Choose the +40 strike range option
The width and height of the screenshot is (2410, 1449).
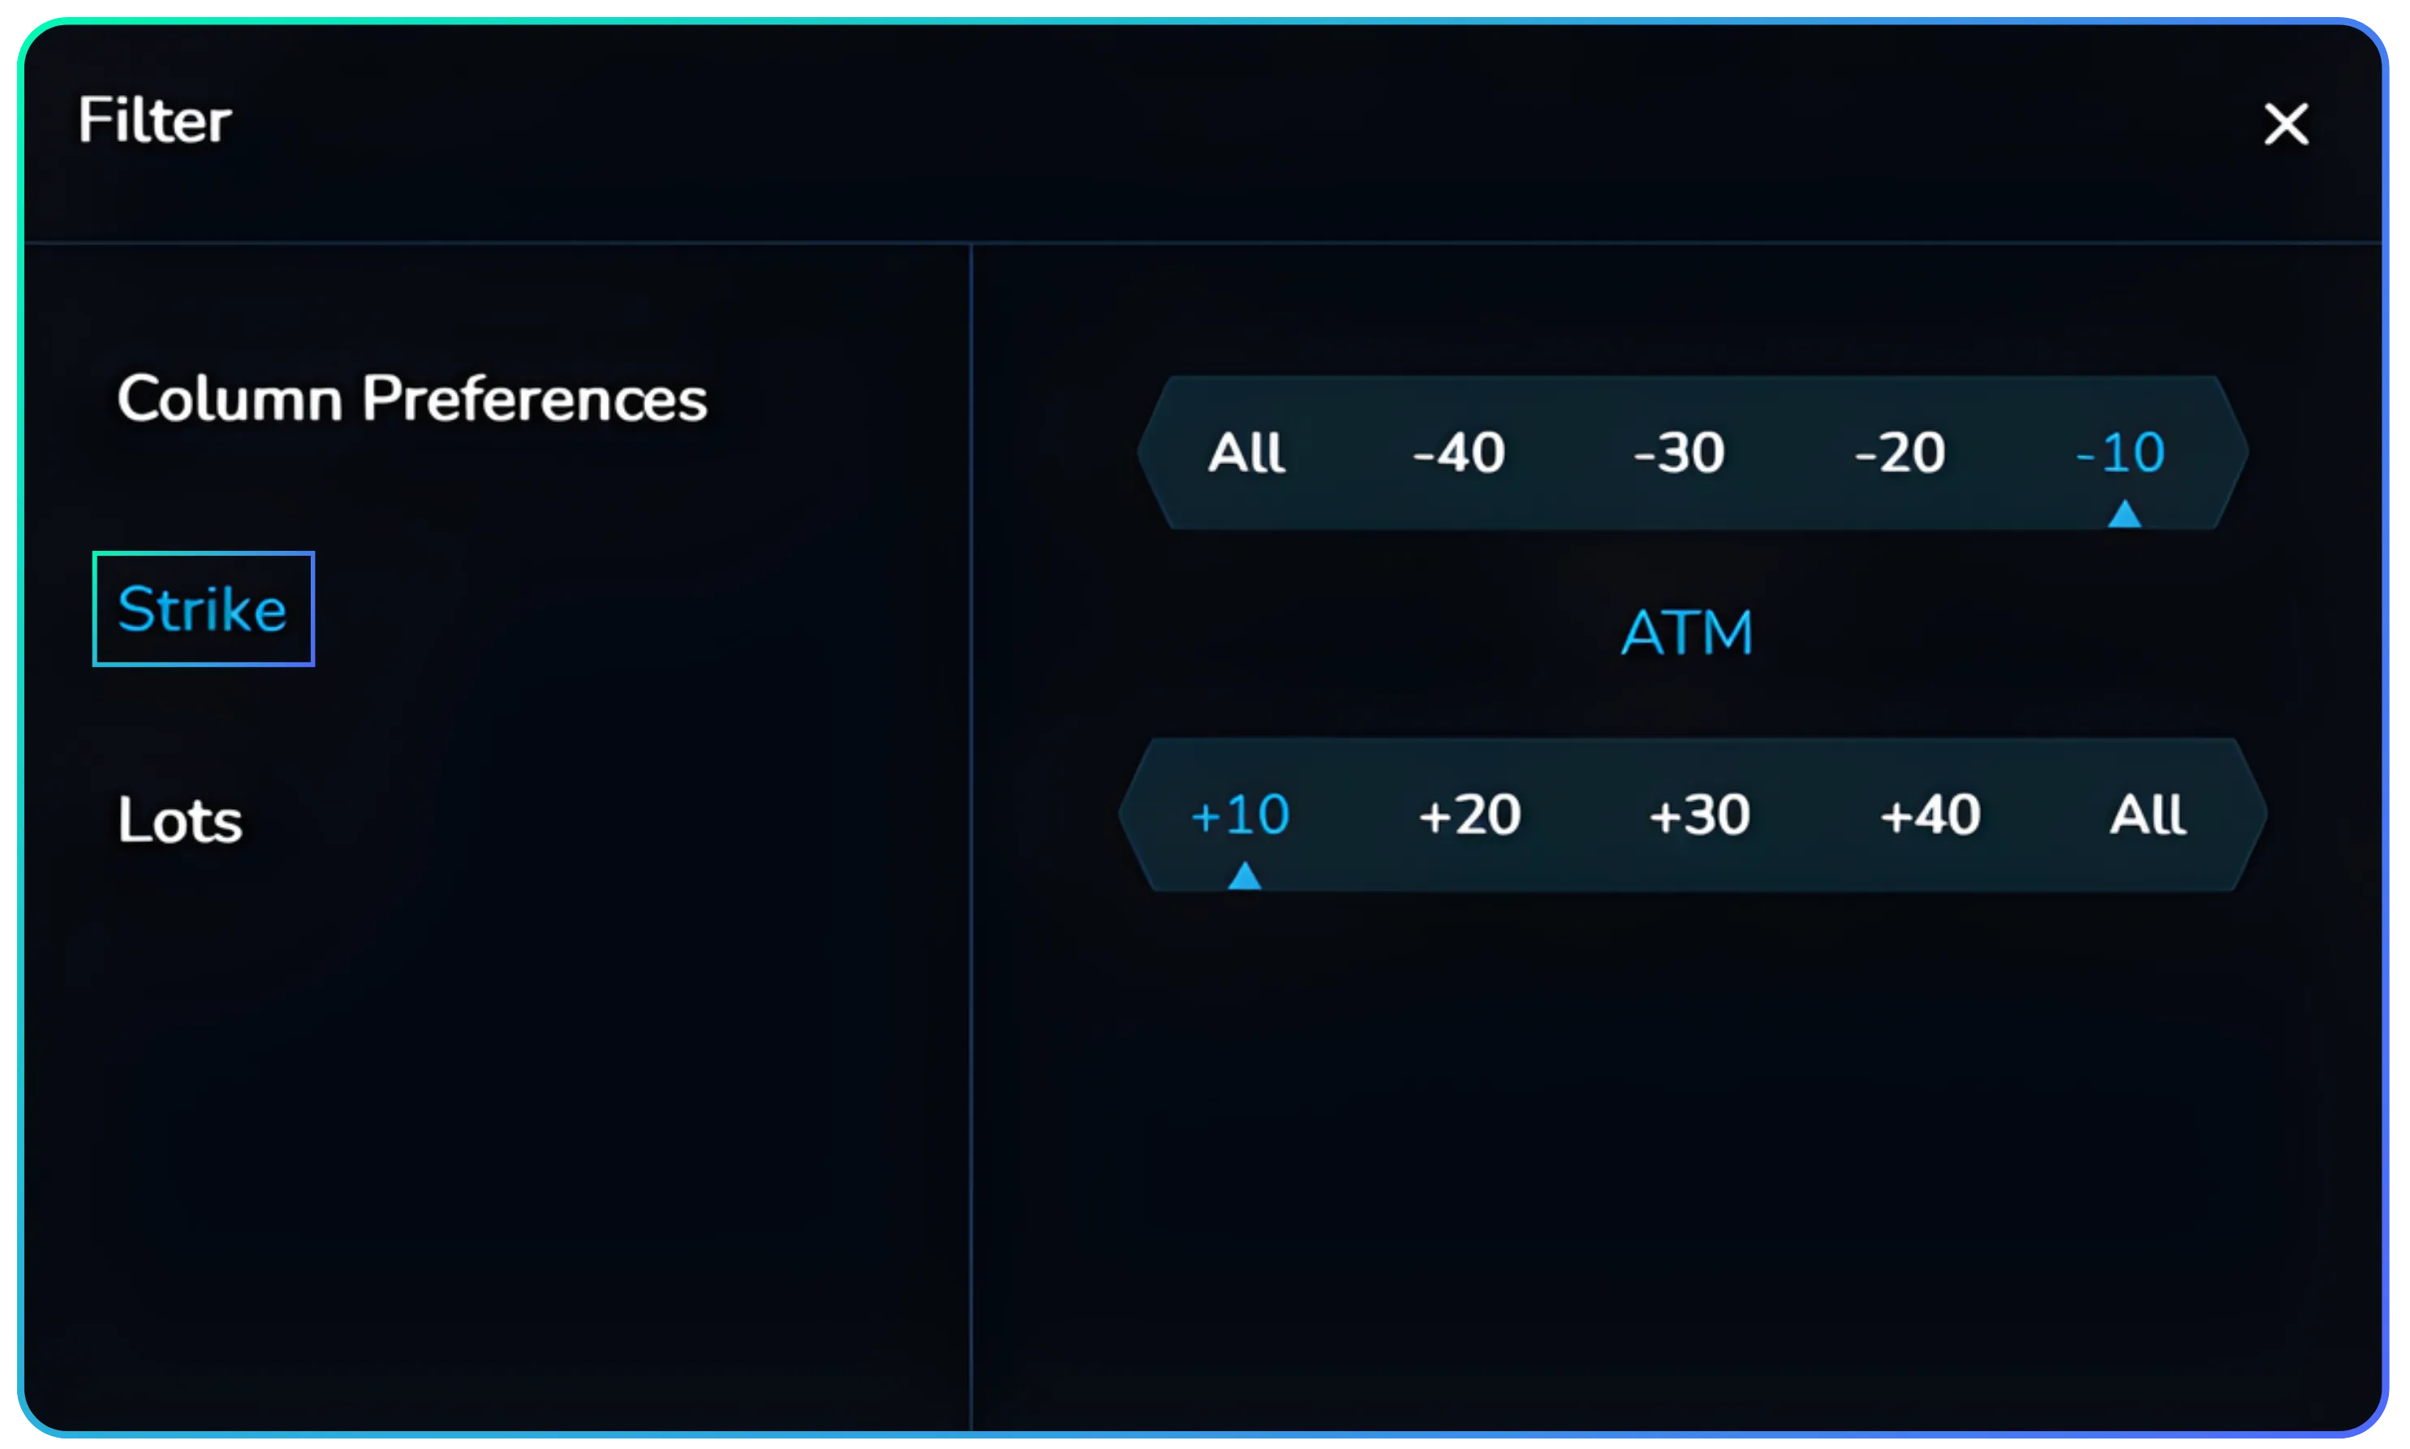pos(1930,815)
